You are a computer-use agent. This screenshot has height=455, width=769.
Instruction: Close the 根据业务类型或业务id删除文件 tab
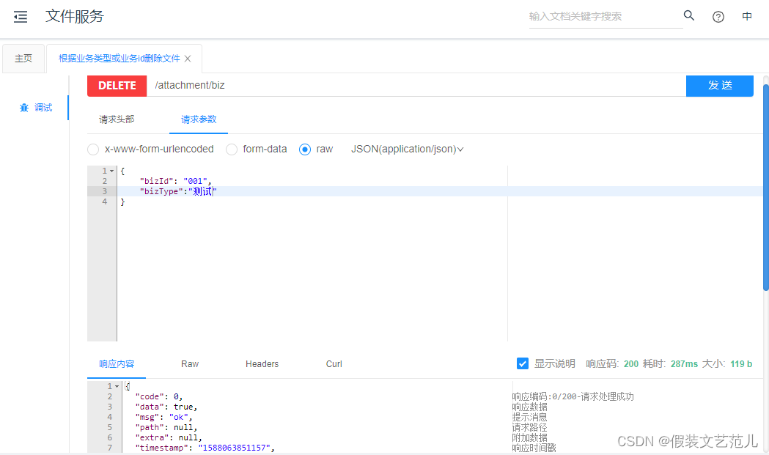(x=188, y=59)
